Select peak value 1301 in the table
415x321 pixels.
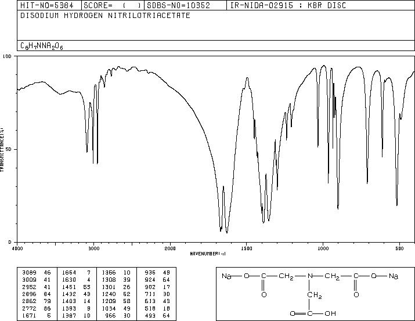click(x=109, y=287)
